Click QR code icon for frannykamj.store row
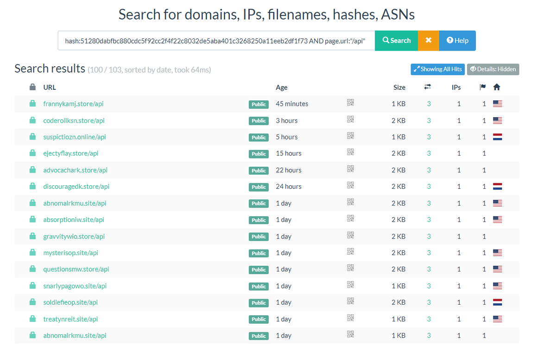The height and width of the screenshot is (344, 556). click(350, 103)
